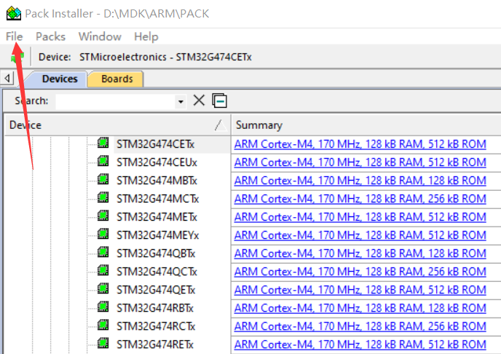Click the chip icon beside STM32G474CETx

coord(103,143)
